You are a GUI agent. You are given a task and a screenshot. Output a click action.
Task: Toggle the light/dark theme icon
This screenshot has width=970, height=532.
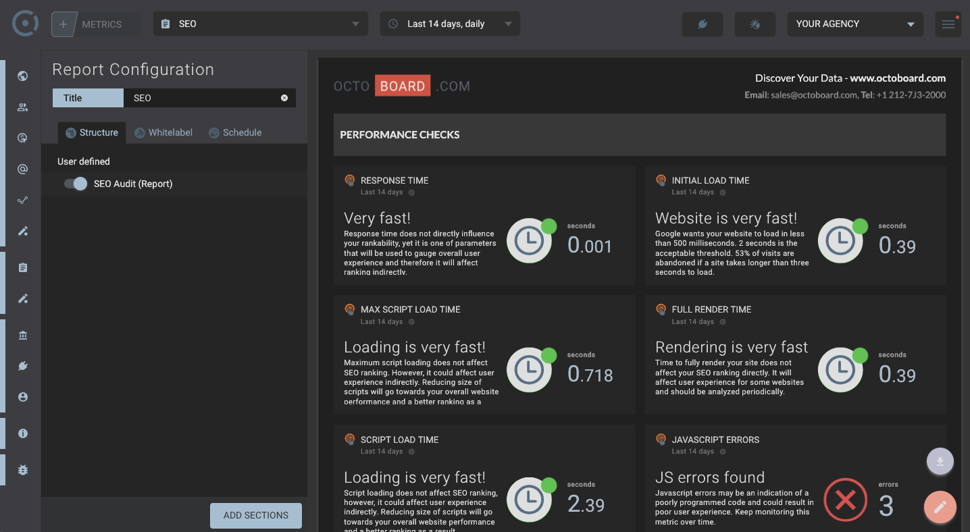coord(755,24)
